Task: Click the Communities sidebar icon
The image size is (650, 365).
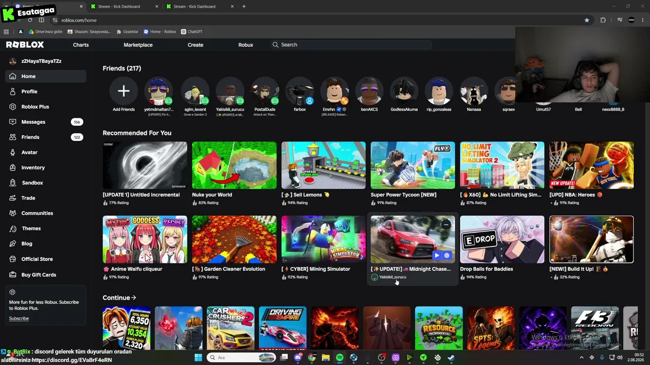Action: point(13,213)
